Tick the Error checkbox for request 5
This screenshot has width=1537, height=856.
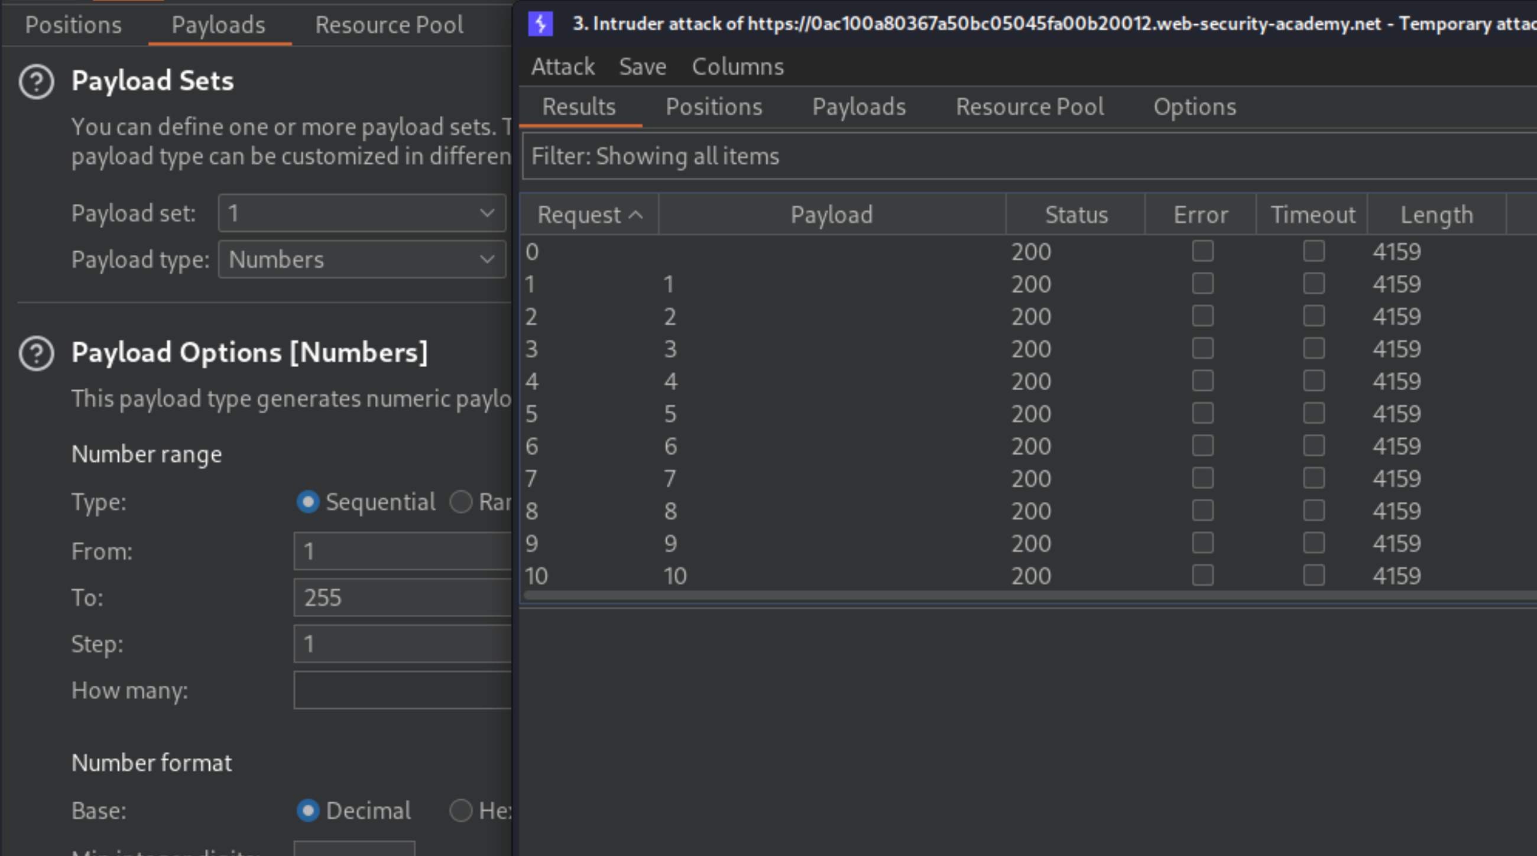coord(1202,413)
